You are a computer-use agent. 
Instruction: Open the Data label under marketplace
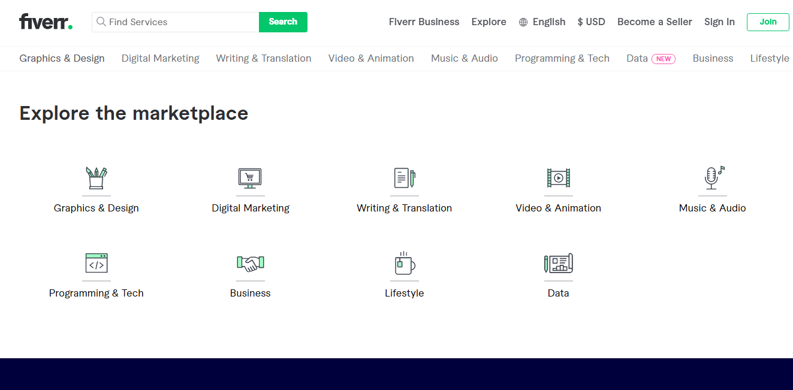[x=559, y=294]
